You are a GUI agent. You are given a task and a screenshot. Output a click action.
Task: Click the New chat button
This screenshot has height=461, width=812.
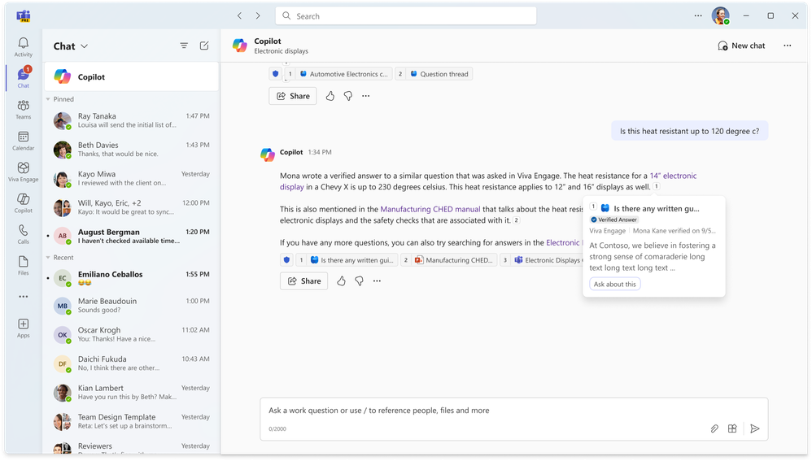[741, 46]
